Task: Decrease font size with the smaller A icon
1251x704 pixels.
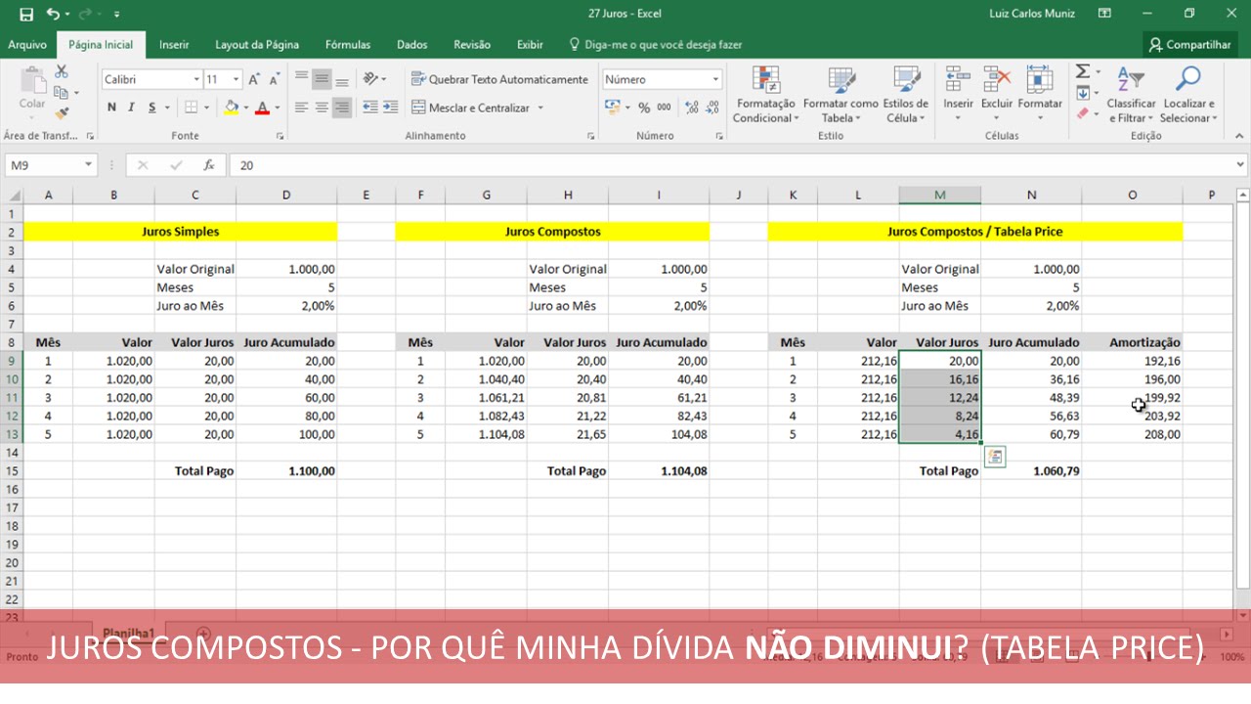Action: [x=276, y=79]
